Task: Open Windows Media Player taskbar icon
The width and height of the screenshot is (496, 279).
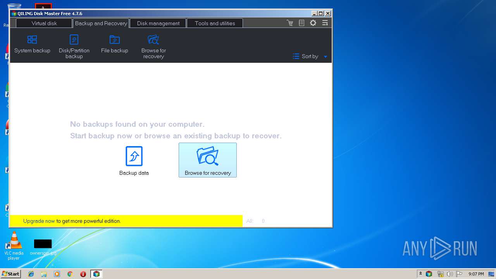Action: tap(57, 274)
